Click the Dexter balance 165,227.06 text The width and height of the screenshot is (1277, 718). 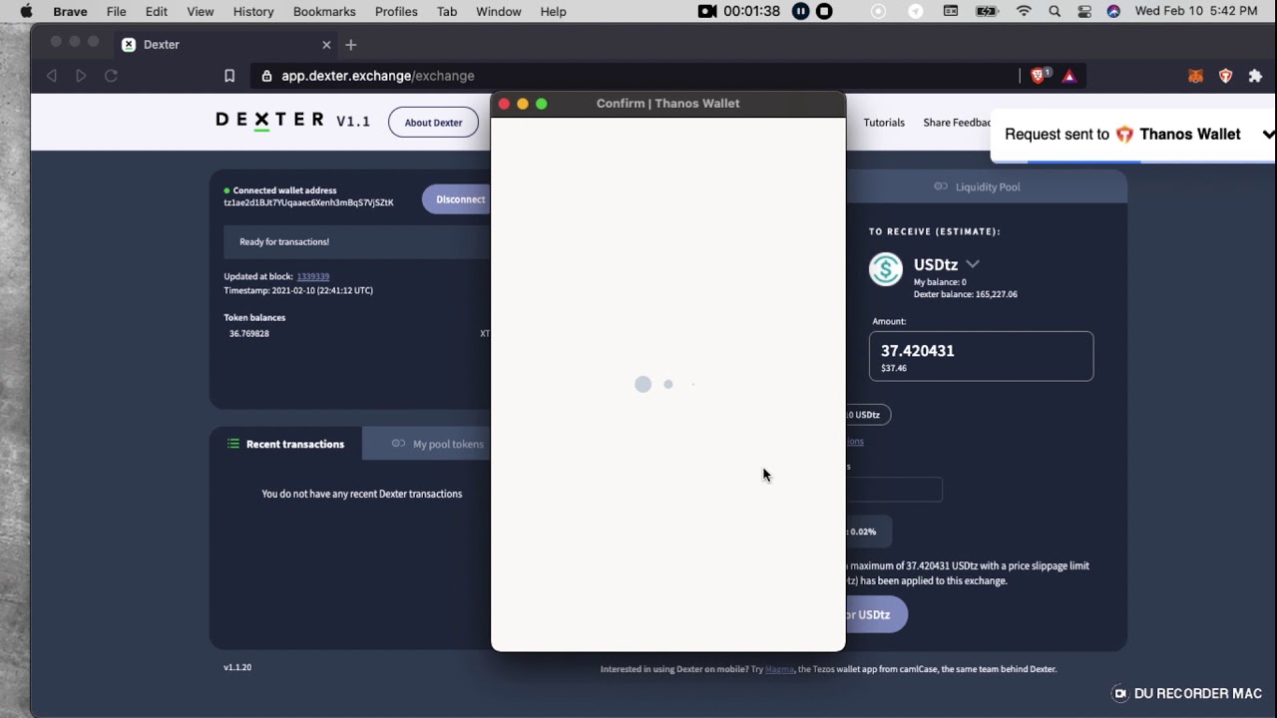966,294
